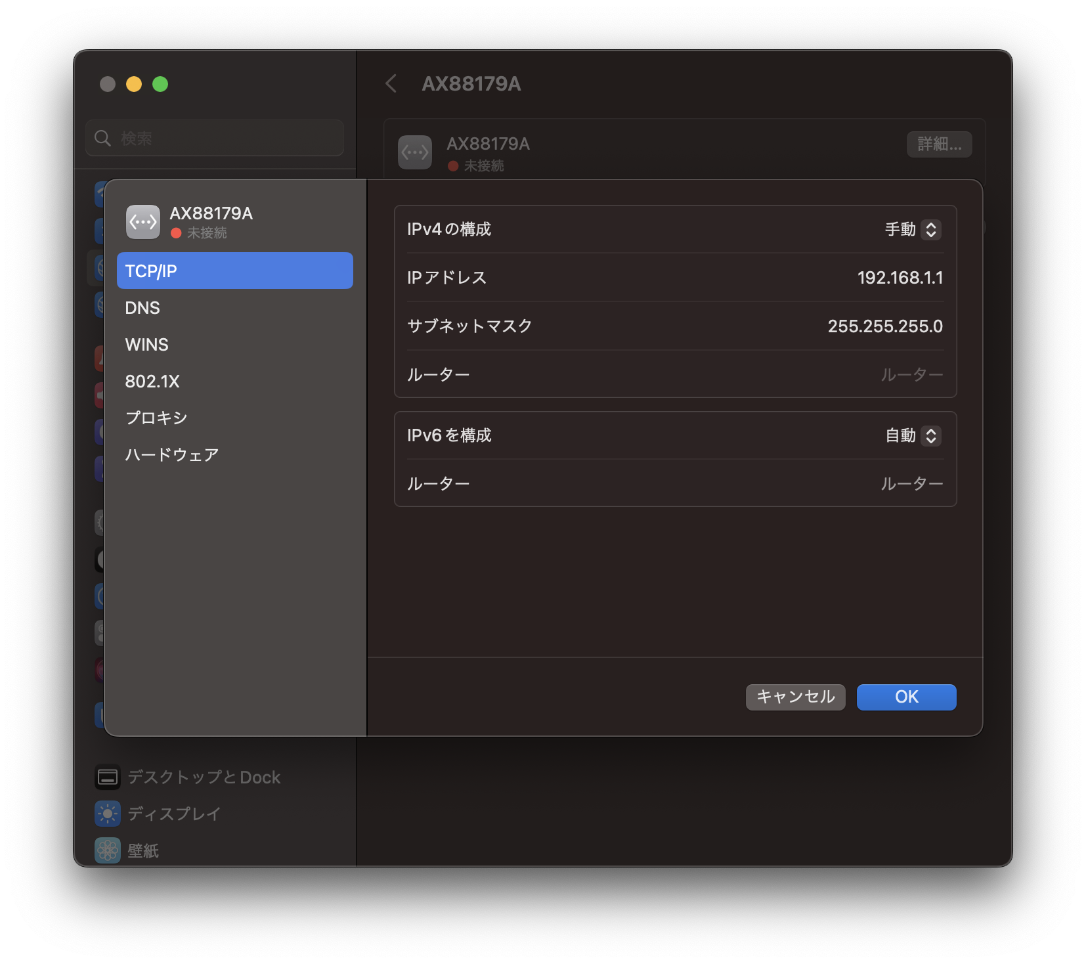Click the IP アドレス field showing 192.168.1.1
Screen dimensions: 1086x964
pos(901,277)
